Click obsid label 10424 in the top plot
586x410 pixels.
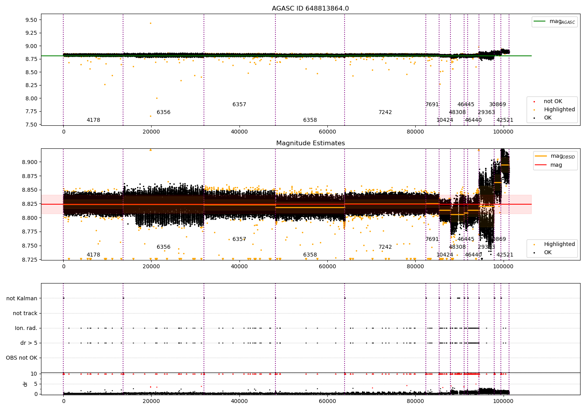pyautogui.click(x=445, y=120)
